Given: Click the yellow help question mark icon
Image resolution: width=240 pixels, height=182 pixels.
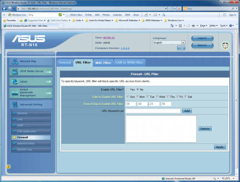Looking at the screenshot, I should (9, 167).
